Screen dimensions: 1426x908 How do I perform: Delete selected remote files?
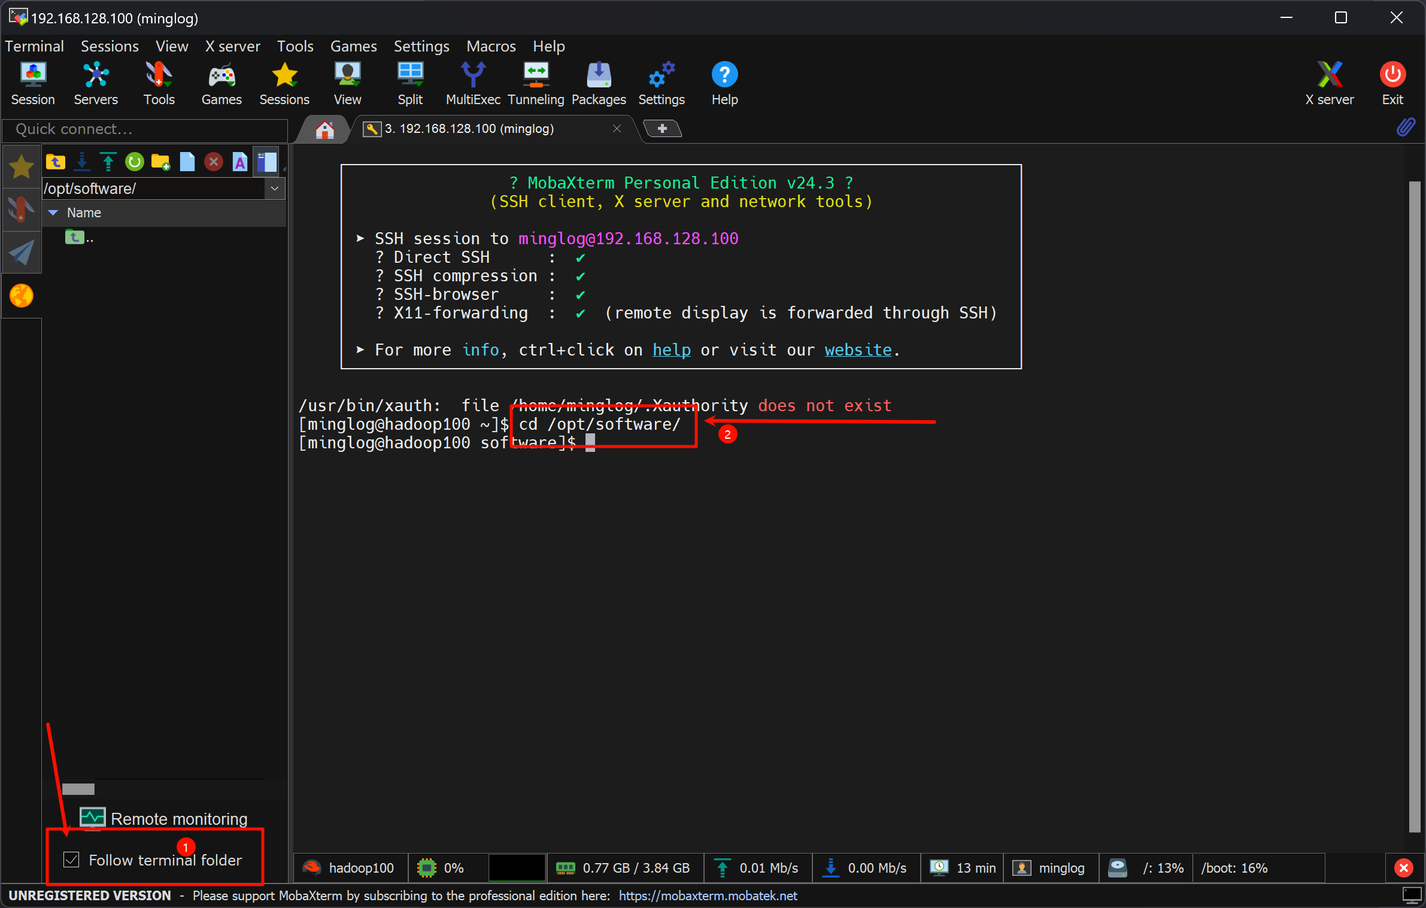214,162
